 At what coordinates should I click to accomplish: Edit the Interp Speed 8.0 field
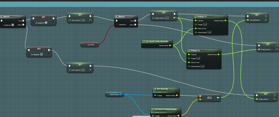click(x=202, y=66)
